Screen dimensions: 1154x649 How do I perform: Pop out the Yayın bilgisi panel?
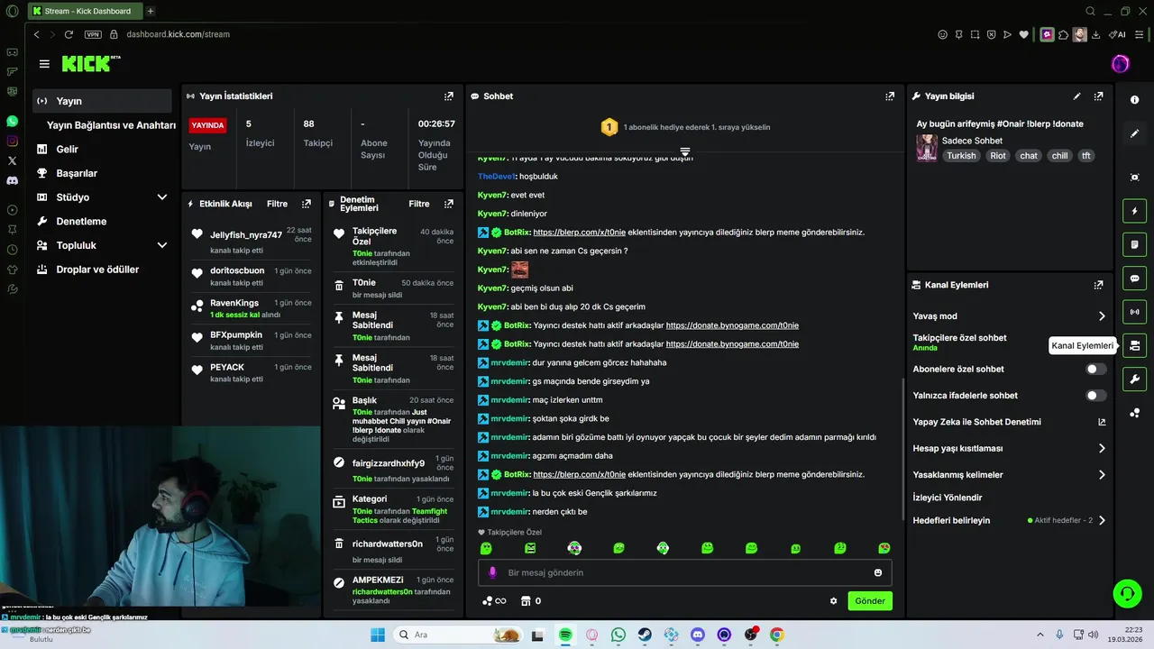point(1098,96)
